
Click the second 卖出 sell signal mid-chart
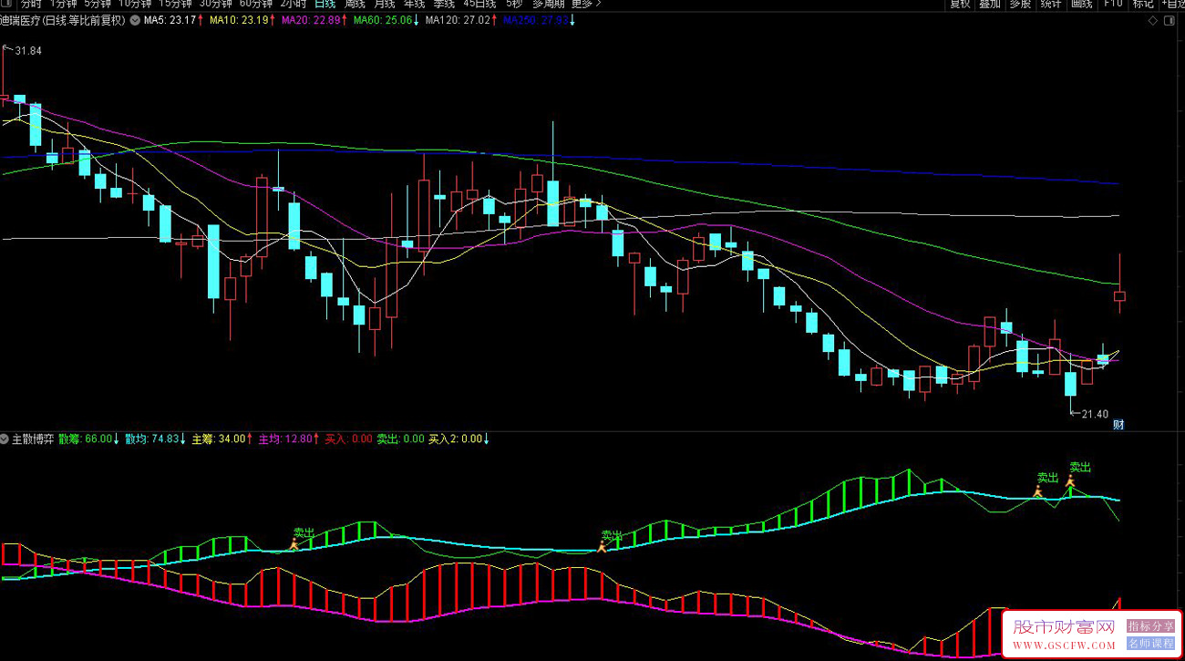(612, 536)
